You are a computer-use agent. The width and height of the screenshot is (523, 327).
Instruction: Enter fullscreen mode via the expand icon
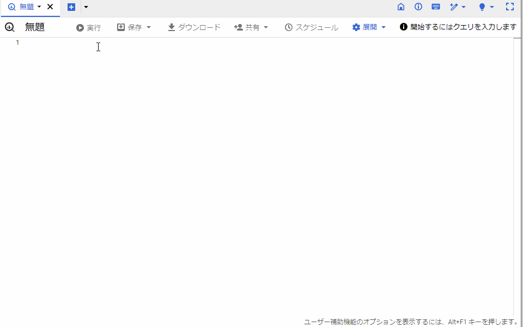[x=510, y=7]
